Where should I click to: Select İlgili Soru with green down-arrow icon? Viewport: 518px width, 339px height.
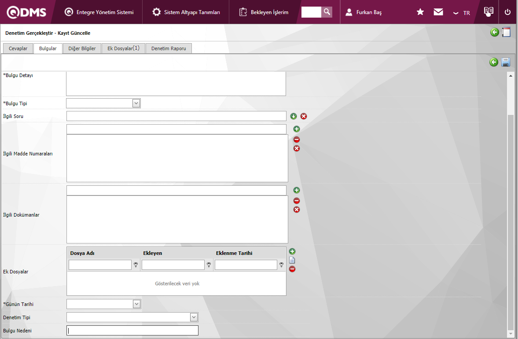pyautogui.click(x=294, y=116)
